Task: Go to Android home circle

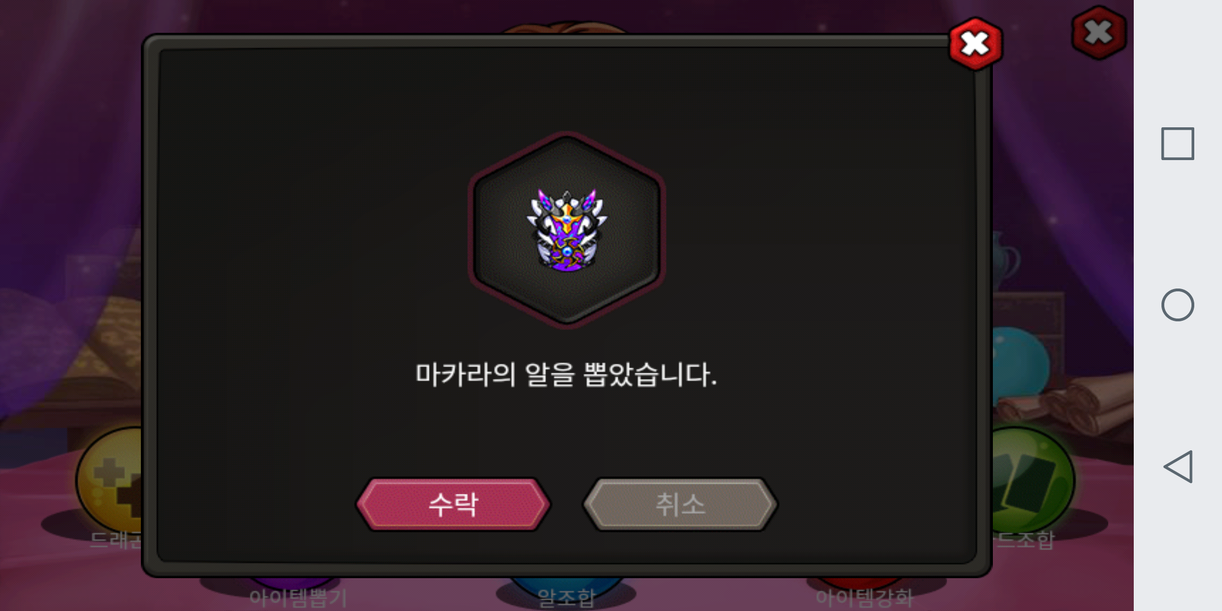Action: [1177, 305]
